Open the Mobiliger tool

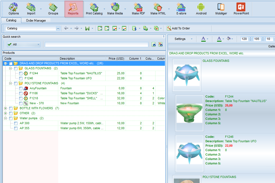[221, 9]
